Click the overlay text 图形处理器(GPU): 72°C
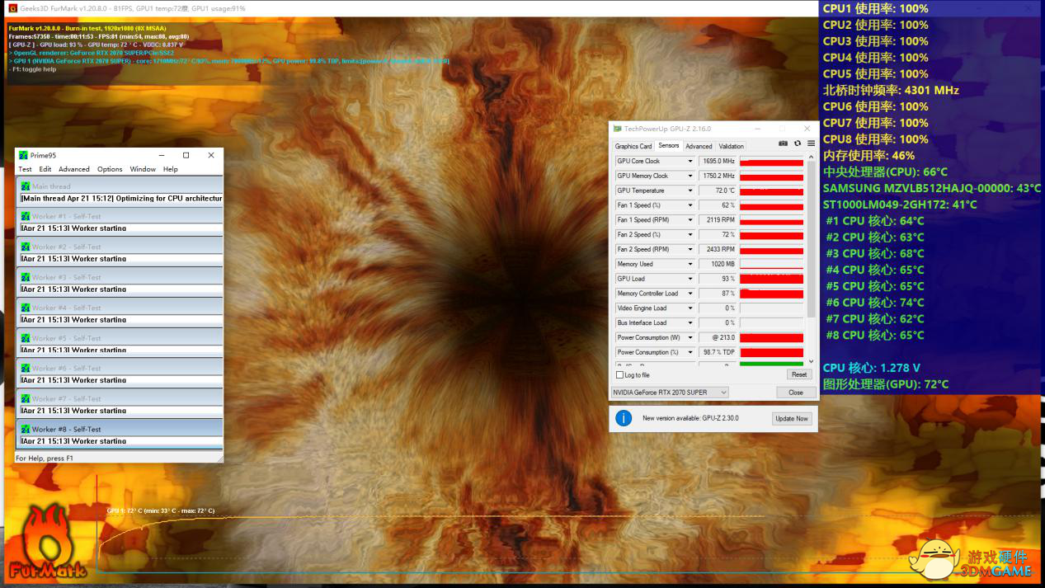1045x588 pixels. pos(886,384)
